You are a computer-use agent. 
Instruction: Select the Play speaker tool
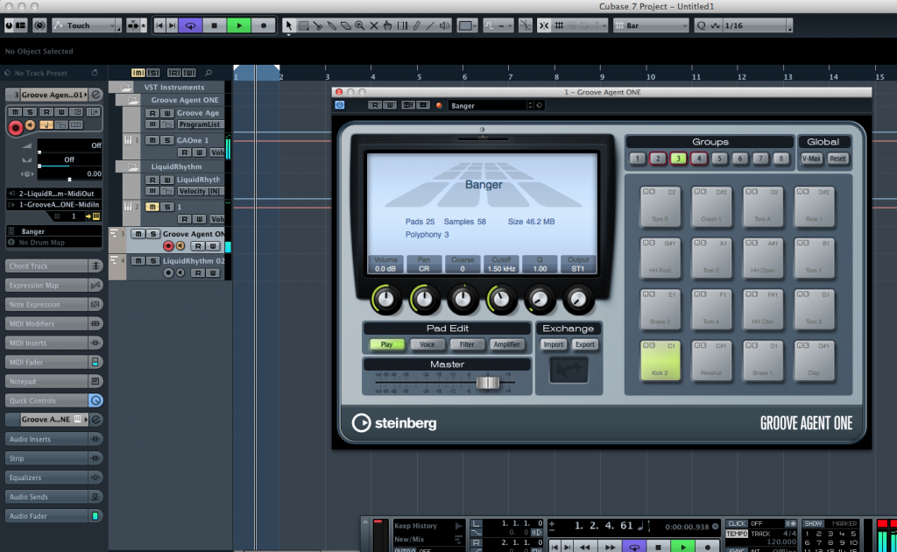click(x=444, y=25)
